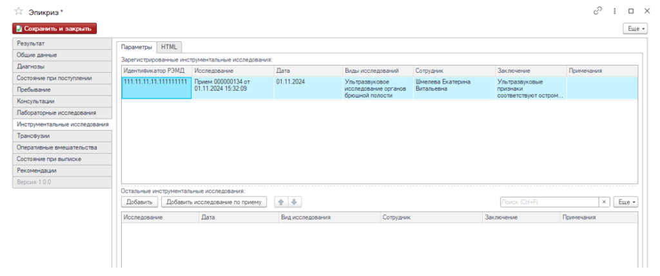Open the Диагнозы section
The width and height of the screenshot is (660, 276).
pos(63,67)
